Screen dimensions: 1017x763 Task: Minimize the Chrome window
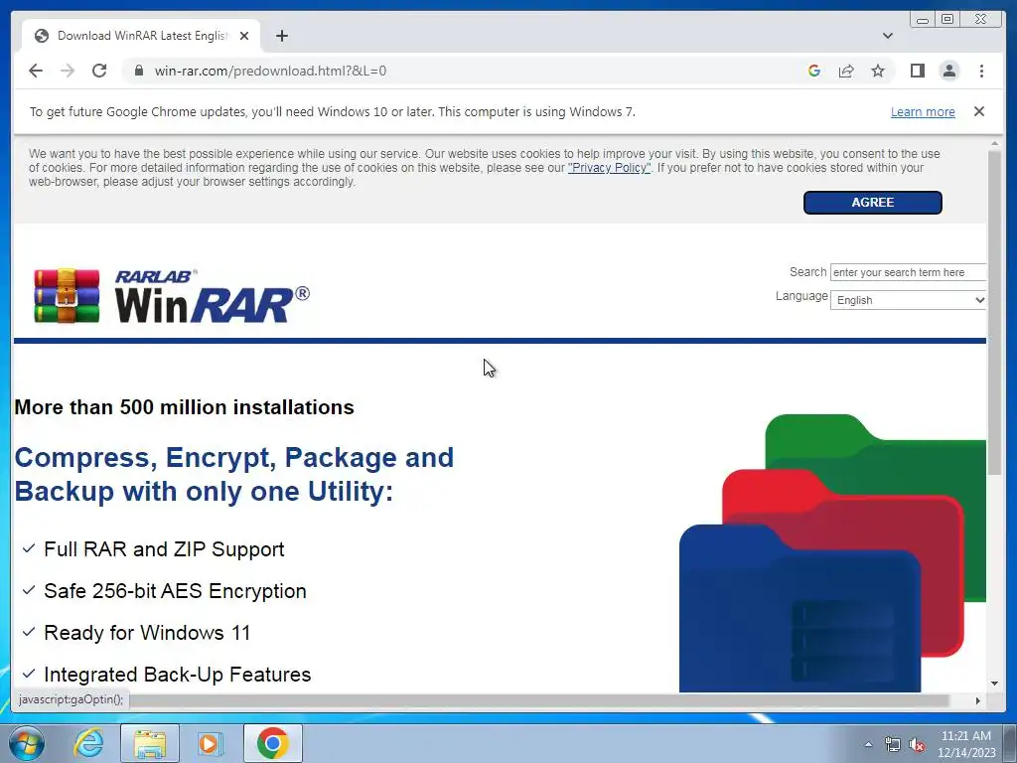point(923,20)
